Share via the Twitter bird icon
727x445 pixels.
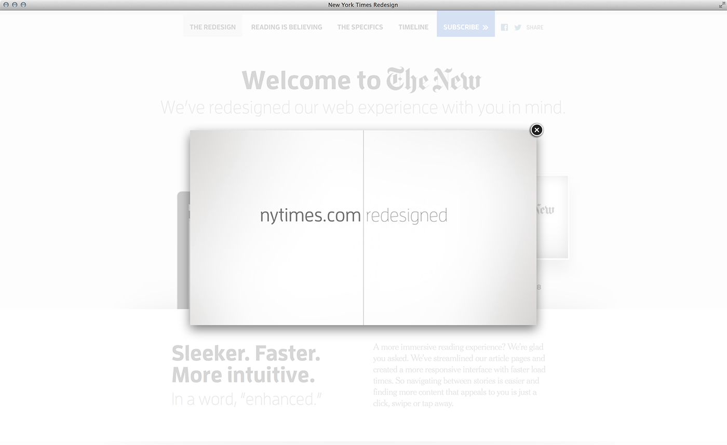(518, 28)
